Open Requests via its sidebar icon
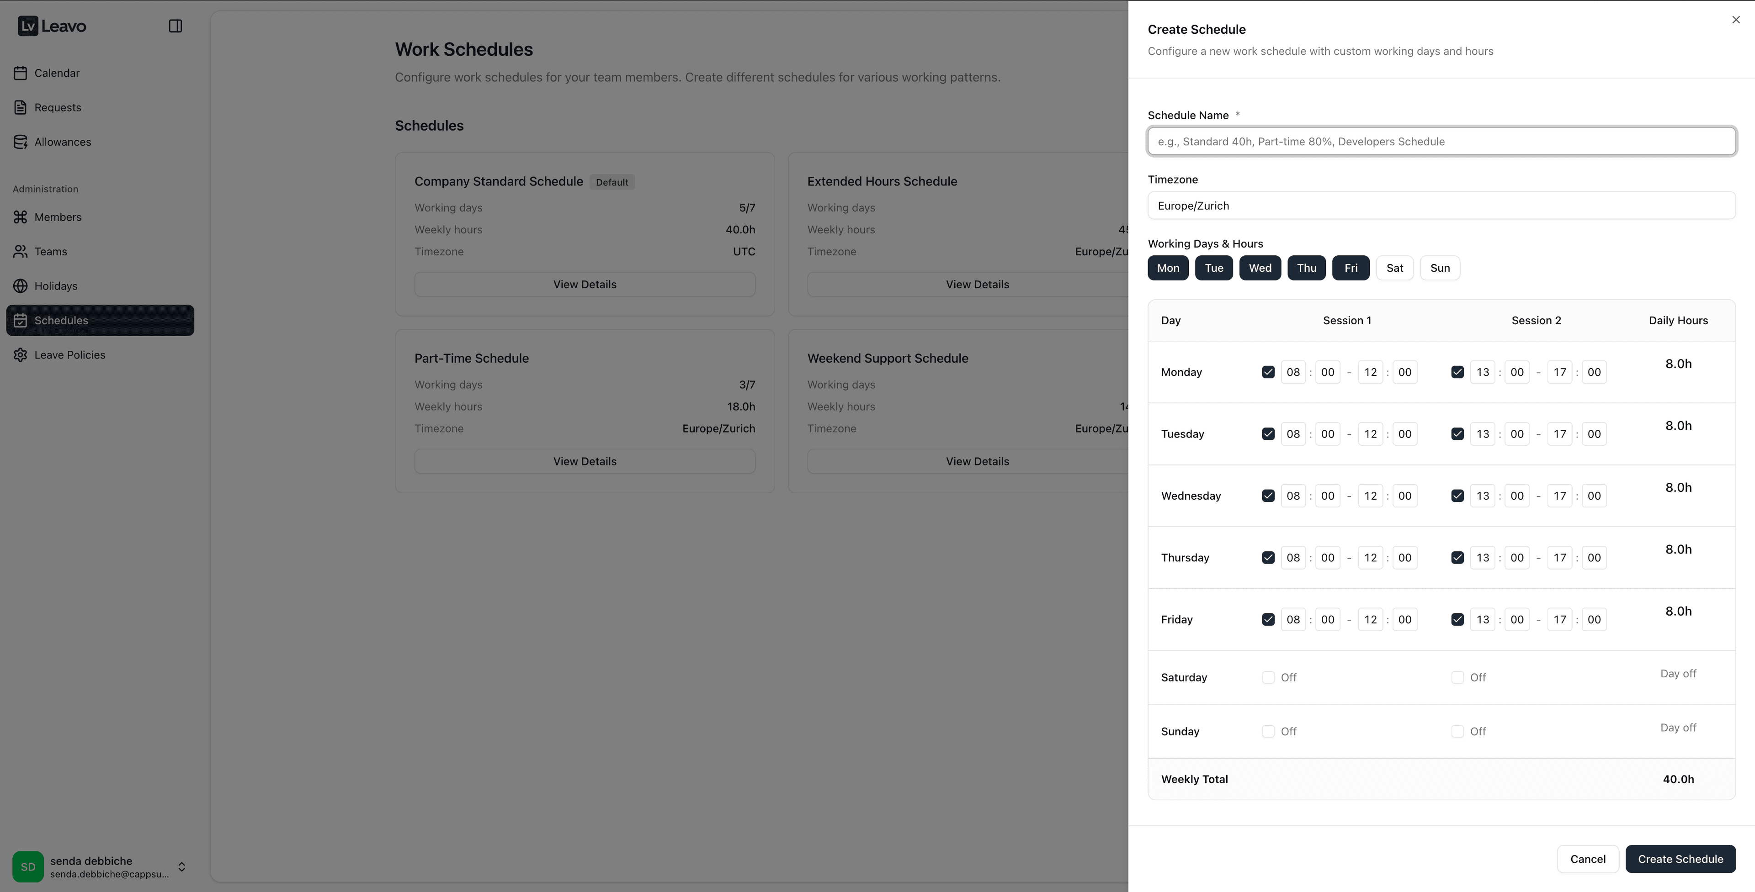Image resolution: width=1755 pixels, height=892 pixels. 21,107
